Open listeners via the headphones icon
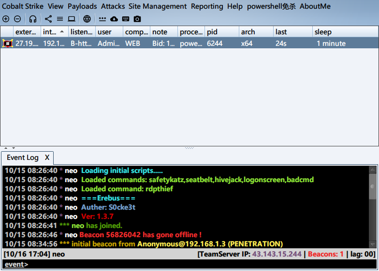 [33, 19]
